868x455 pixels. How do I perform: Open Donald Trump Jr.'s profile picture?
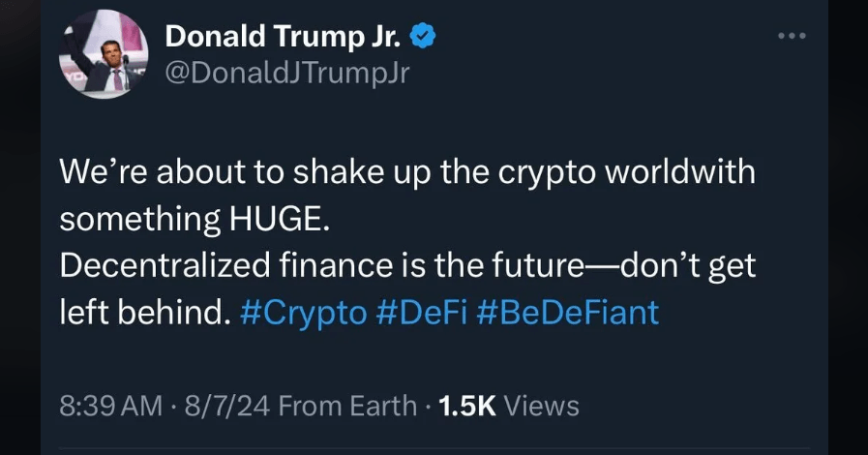(105, 56)
